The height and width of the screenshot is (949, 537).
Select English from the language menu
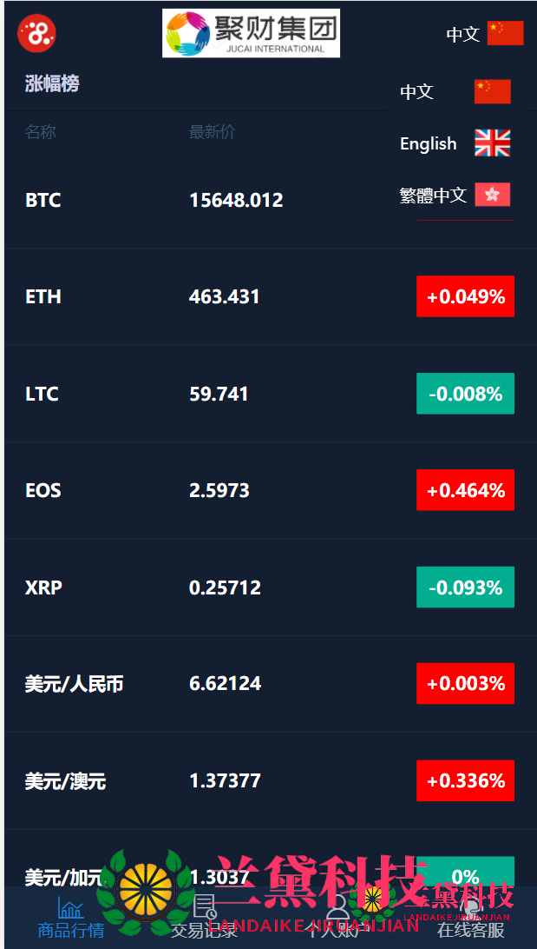click(x=429, y=143)
